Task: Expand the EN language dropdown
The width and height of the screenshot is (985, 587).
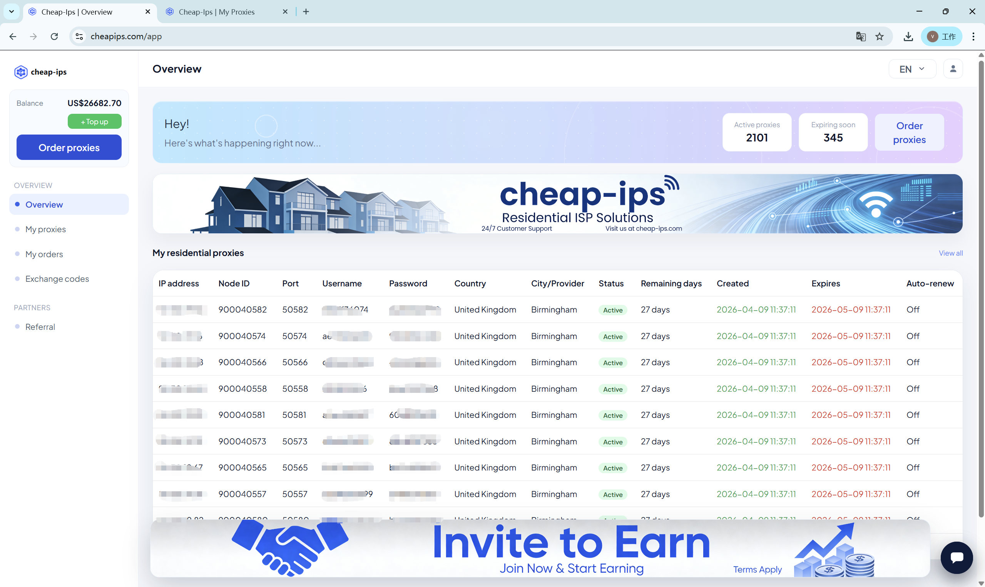Action: tap(912, 69)
